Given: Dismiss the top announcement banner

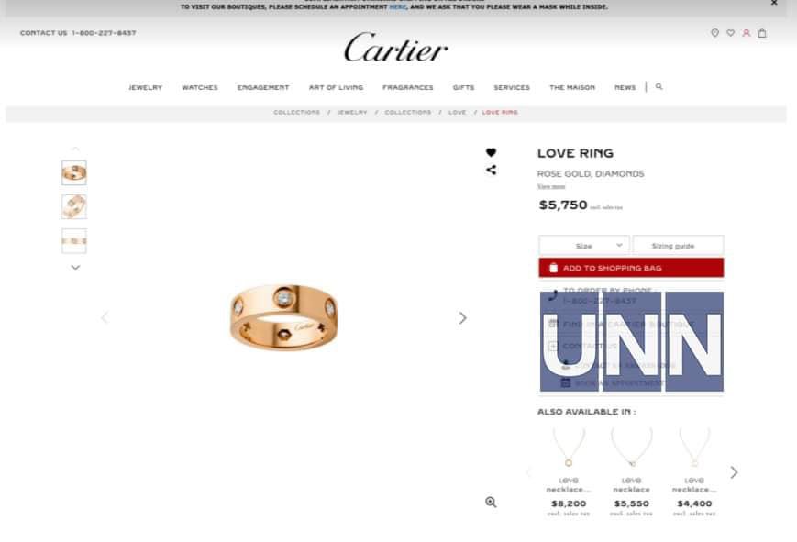Looking at the screenshot, I should (x=774, y=3).
